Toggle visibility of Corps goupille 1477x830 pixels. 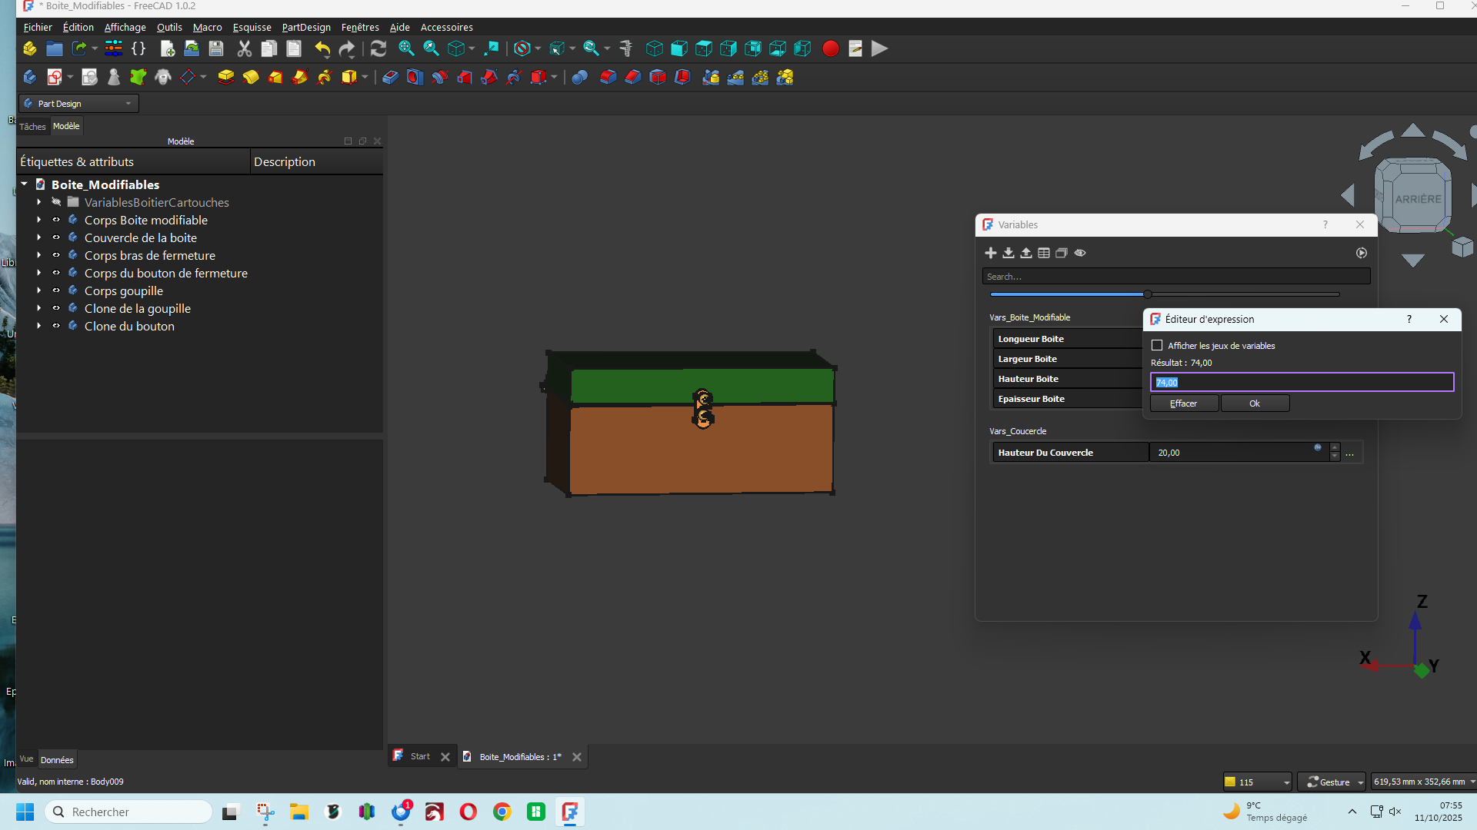[x=56, y=290]
